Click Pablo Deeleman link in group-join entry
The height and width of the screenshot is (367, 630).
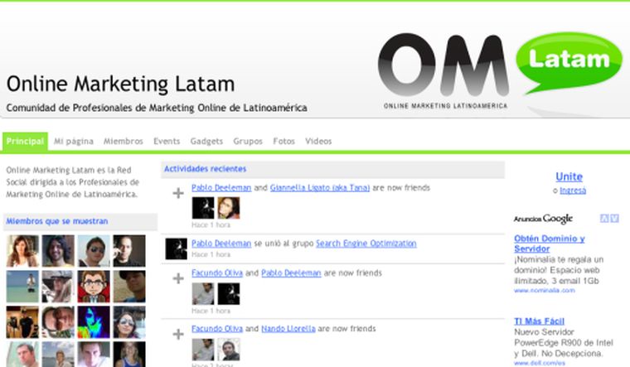click(221, 244)
